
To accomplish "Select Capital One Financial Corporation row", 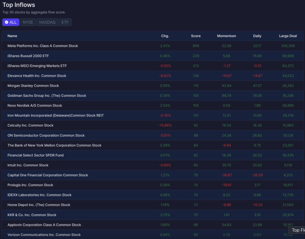I will click(152, 175).
